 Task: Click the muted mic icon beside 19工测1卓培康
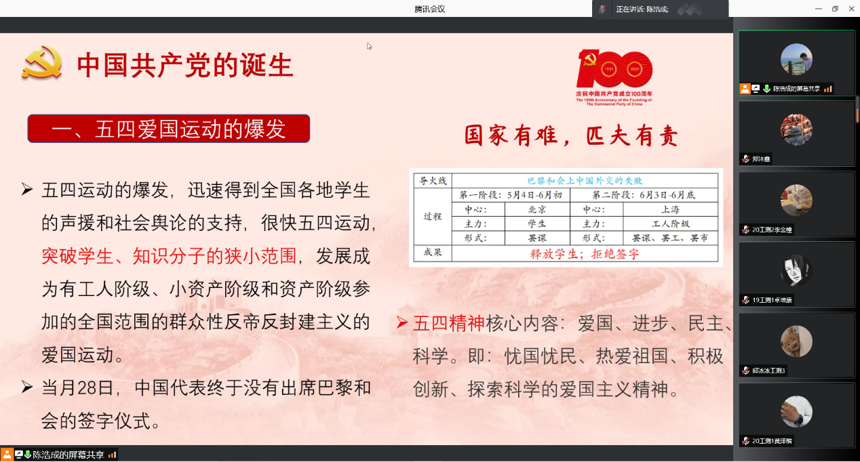coord(745,300)
